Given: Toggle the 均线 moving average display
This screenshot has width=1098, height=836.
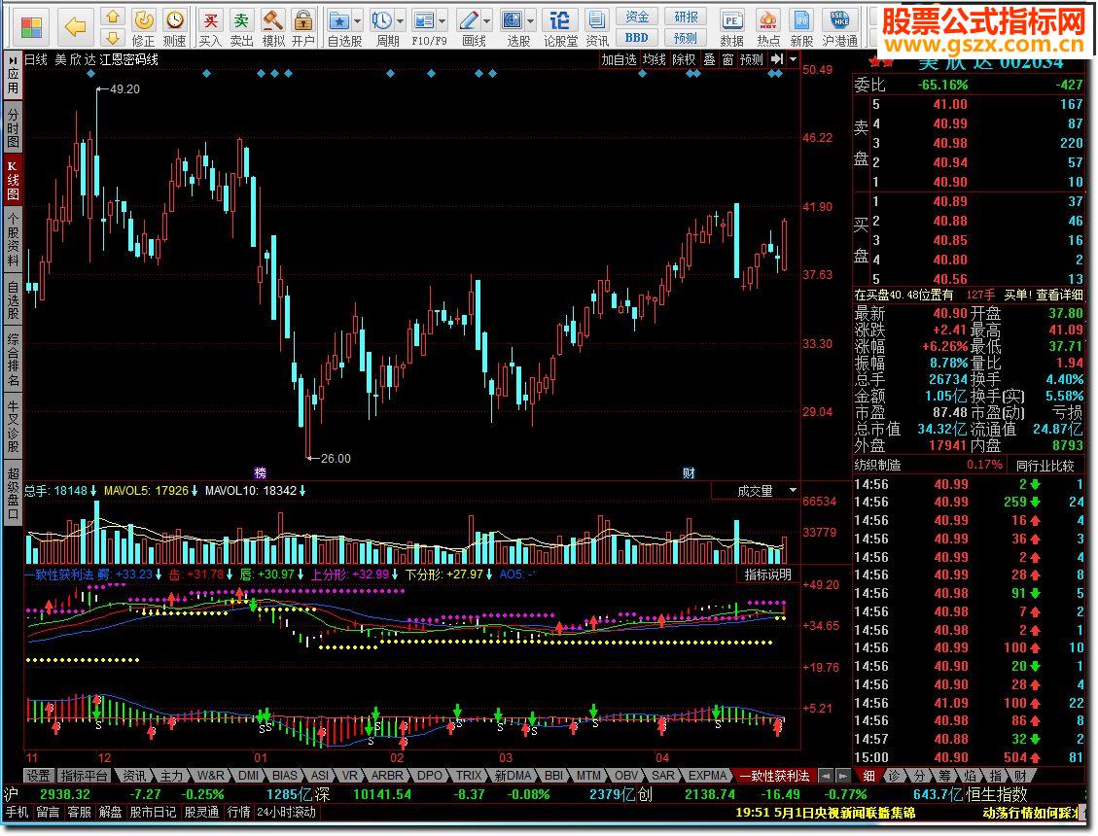Looking at the screenshot, I should (655, 59).
